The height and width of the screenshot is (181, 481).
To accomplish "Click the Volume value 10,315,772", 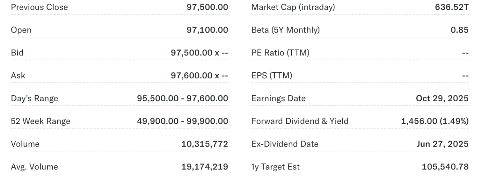I will click(204, 144).
